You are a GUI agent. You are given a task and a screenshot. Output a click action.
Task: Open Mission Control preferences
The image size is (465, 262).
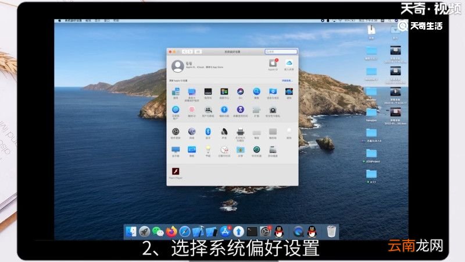tap(224, 92)
